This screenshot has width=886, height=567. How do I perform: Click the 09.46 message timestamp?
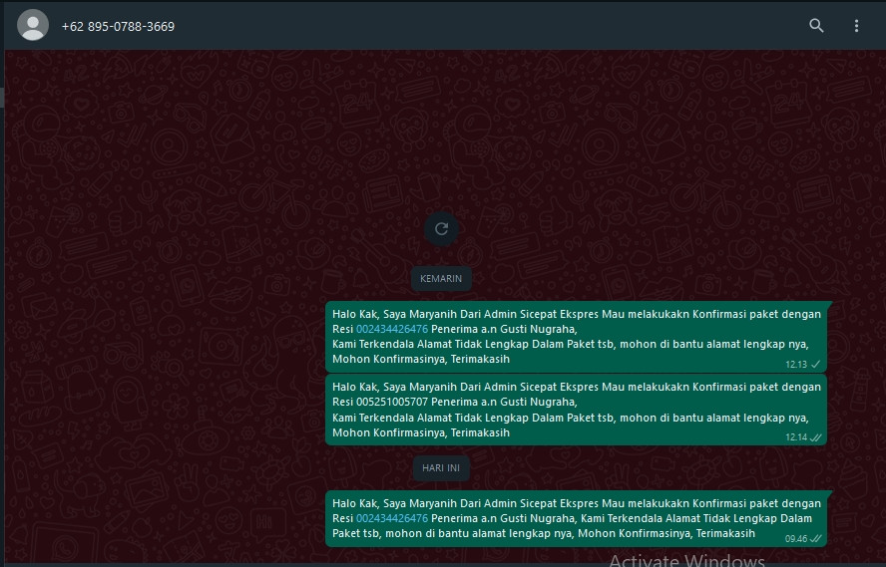795,539
